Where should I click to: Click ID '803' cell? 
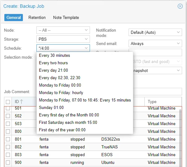[x=18, y=155]
